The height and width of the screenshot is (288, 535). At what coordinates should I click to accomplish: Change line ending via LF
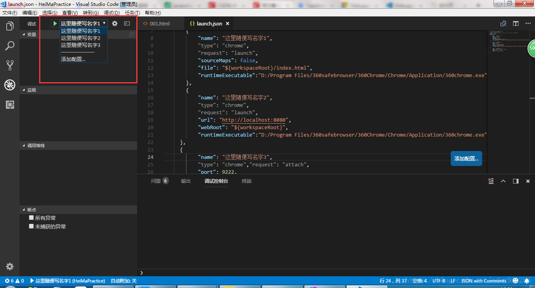[x=453, y=281]
